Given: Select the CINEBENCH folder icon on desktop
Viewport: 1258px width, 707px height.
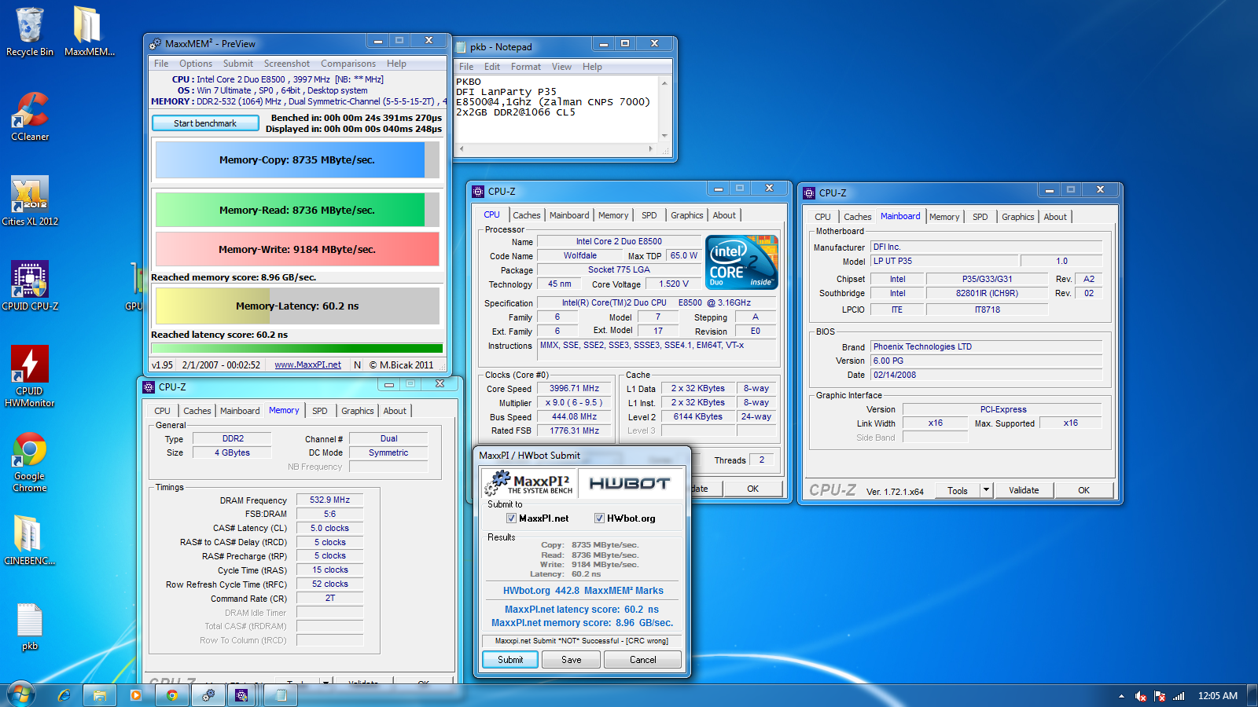Looking at the screenshot, I should point(30,540).
